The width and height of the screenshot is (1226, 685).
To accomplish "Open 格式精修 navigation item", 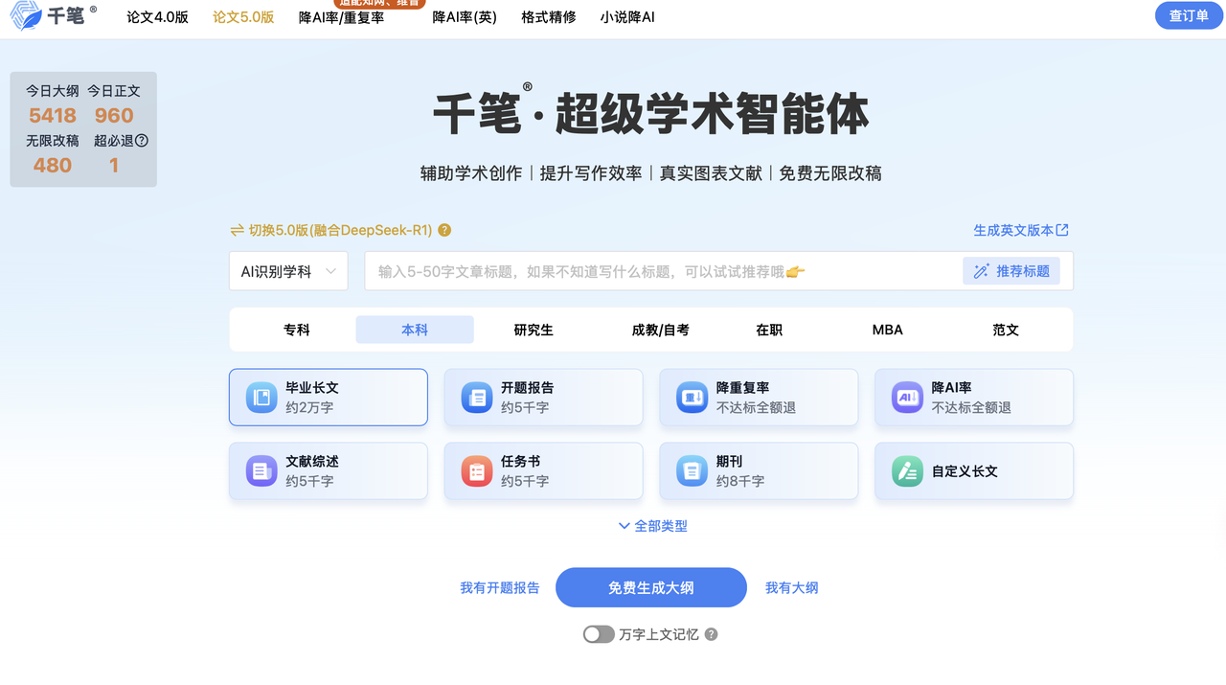I will pyautogui.click(x=549, y=16).
